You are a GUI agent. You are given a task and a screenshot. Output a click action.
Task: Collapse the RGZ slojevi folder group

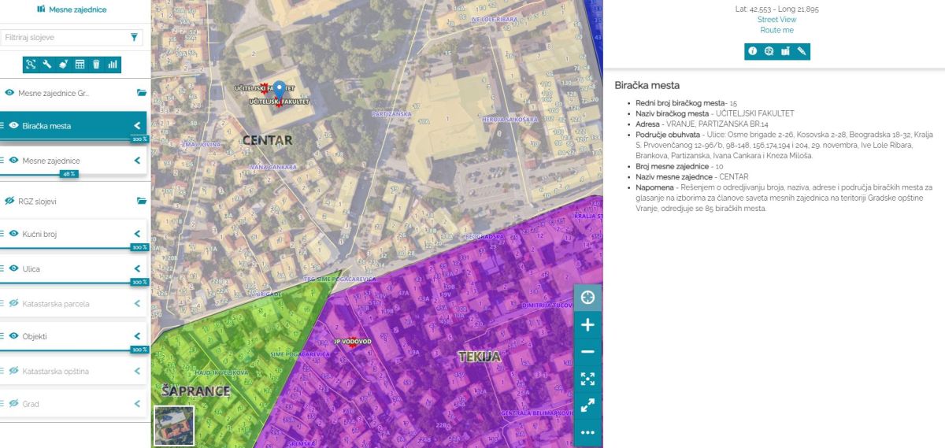coord(142,201)
